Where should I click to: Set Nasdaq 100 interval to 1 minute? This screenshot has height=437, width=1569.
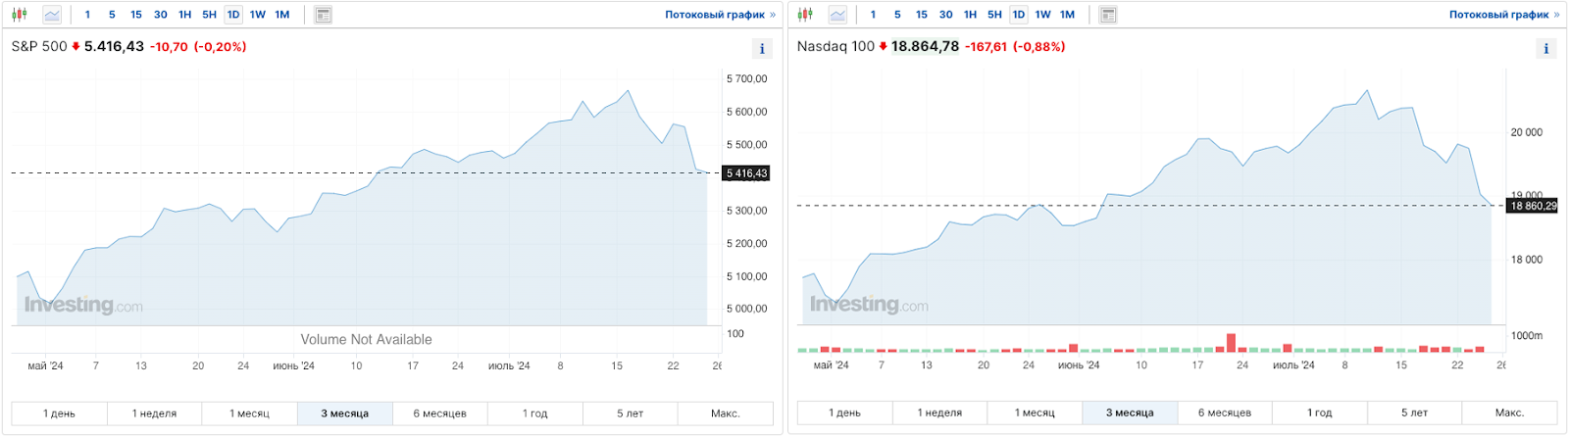(873, 15)
